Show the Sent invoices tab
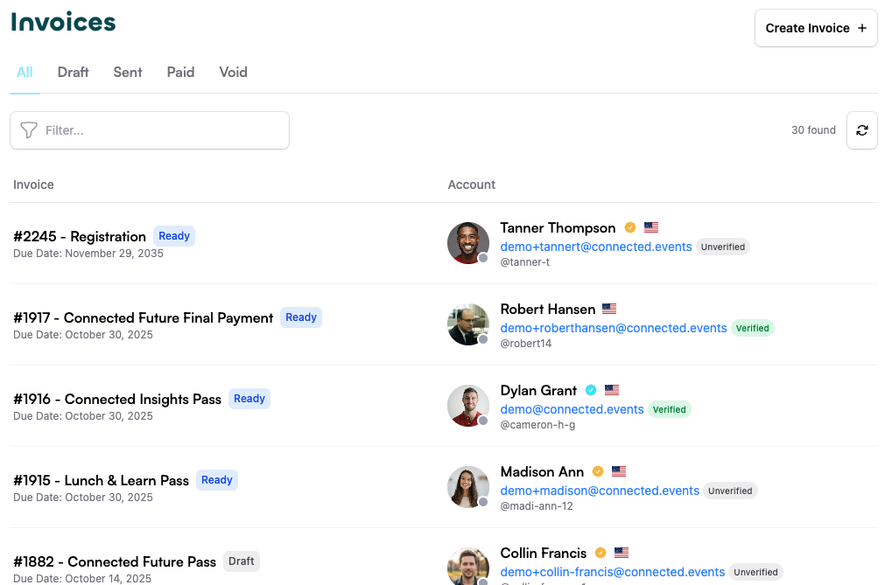Screen dimensions: 885x585 pyautogui.click(x=128, y=73)
